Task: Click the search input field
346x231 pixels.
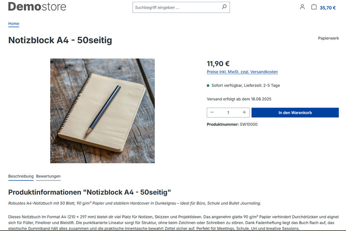Action: (x=176, y=7)
